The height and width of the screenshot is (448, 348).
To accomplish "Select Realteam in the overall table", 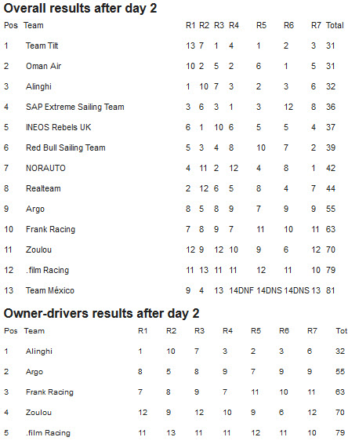I will (x=43, y=188).
